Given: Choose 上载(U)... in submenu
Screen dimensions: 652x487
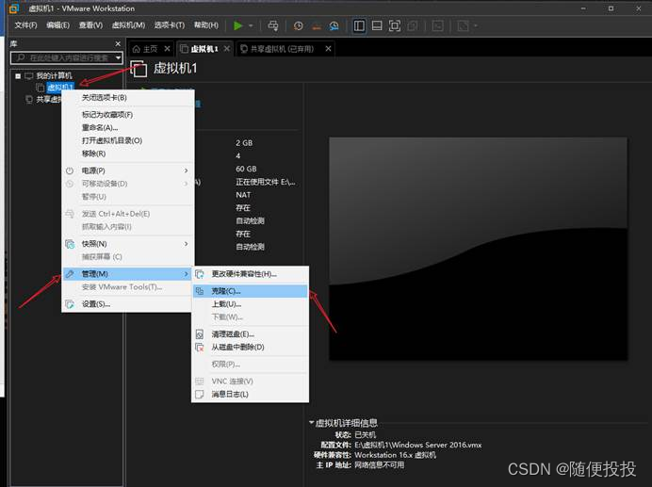Looking at the screenshot, I should [x=250, y=304].
